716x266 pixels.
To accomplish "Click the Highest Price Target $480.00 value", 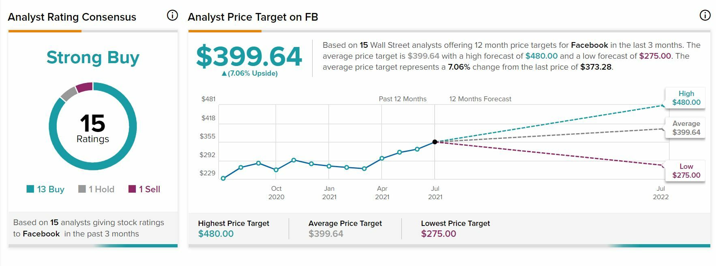I will [x=216, y=234].
